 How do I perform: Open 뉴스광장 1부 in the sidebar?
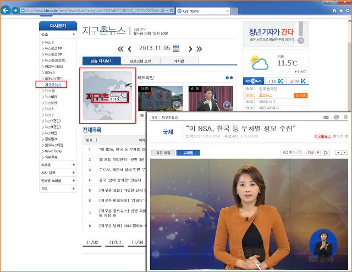53,48
